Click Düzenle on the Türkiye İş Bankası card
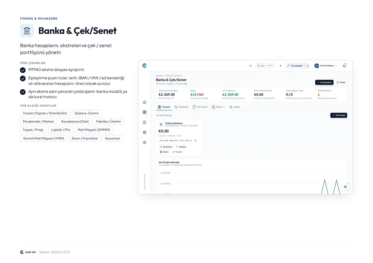 [x=177, y=152]
